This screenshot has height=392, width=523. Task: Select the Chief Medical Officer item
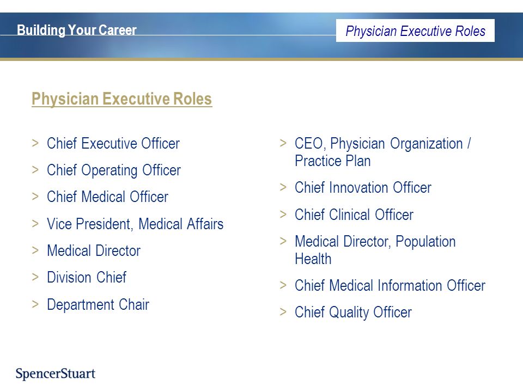click(x=107, y=197)
